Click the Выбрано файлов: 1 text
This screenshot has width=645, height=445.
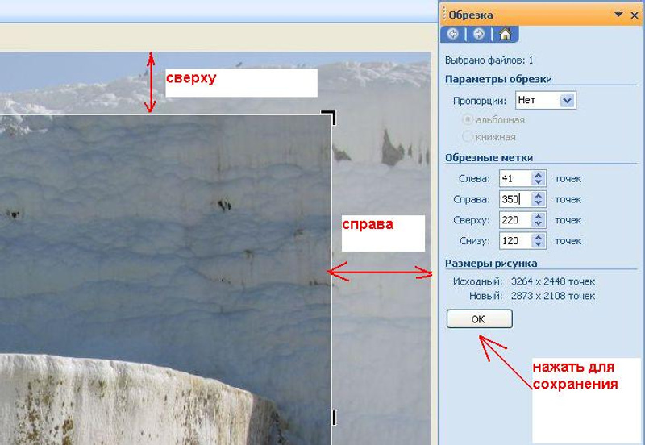489,60
